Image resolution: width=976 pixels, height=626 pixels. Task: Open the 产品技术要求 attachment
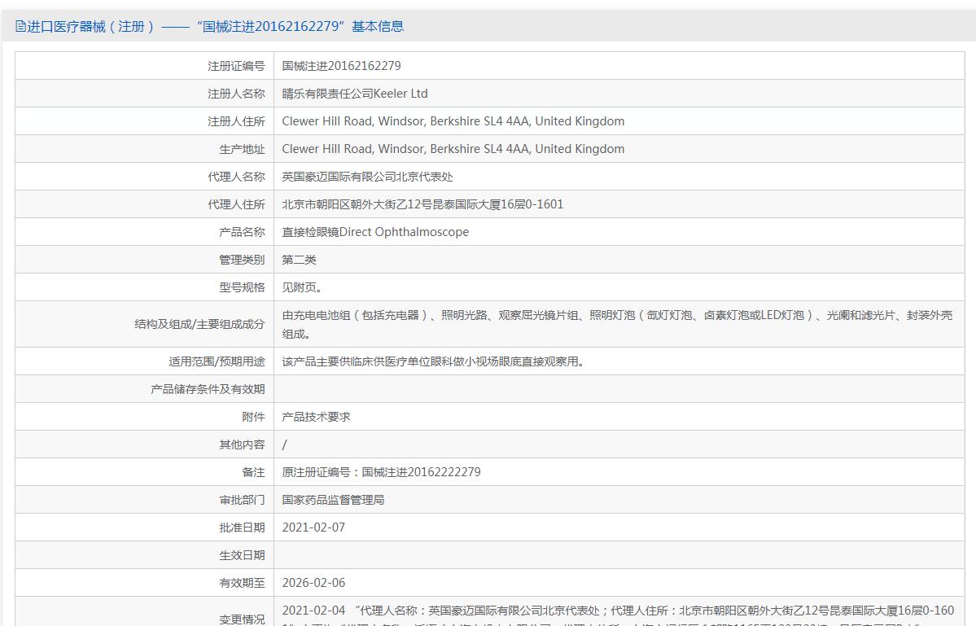[316, 417]
